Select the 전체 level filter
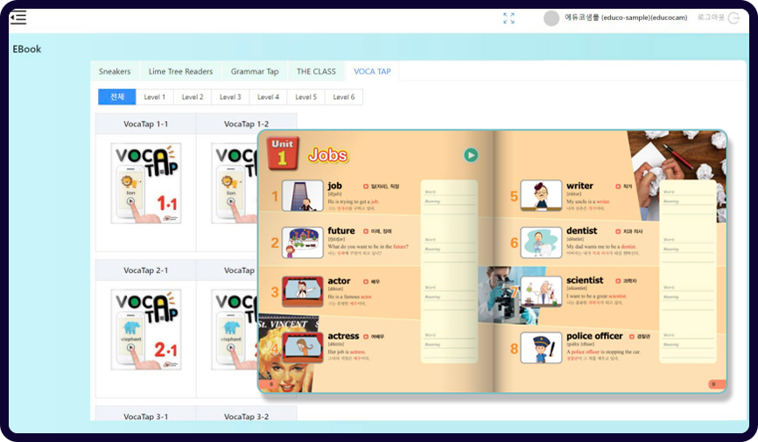The width and height of the screenshot is (758, 442). tap(116, 97)
